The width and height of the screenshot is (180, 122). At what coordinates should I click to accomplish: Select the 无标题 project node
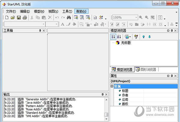point(126,43)
